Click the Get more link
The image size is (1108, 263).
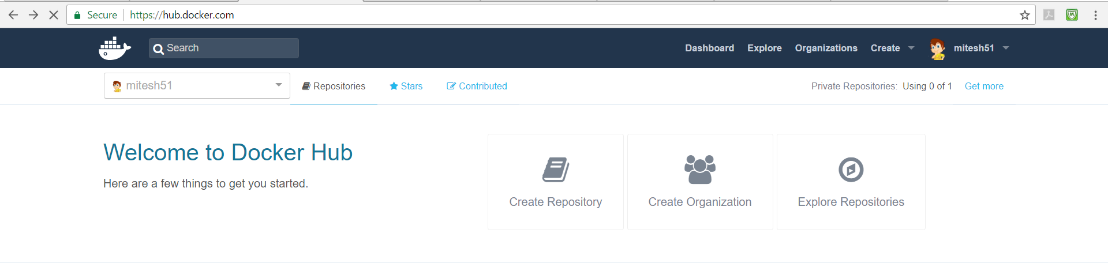[984, 86]
